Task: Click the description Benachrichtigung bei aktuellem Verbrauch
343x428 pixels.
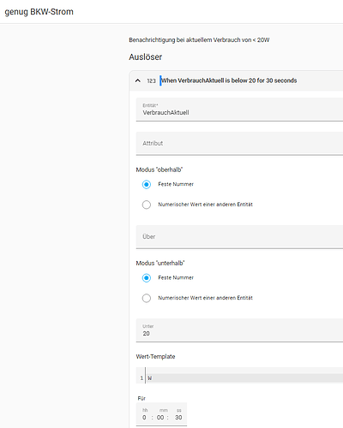Action: (199, 40)
